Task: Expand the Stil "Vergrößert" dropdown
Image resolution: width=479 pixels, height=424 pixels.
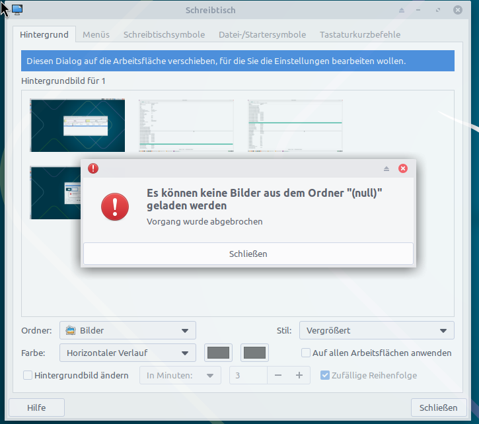Action: [x=377, y=330]
